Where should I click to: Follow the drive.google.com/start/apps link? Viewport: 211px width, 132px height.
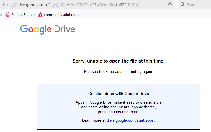point(130,120)
